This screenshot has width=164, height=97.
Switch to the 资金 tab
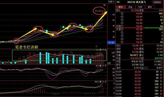[130, 7]
